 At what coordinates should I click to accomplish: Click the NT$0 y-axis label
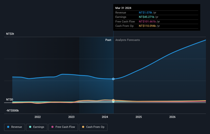point(10,99)
